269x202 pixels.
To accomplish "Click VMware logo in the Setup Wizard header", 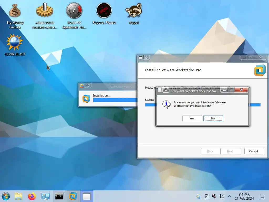I will [x=260, y=70].
